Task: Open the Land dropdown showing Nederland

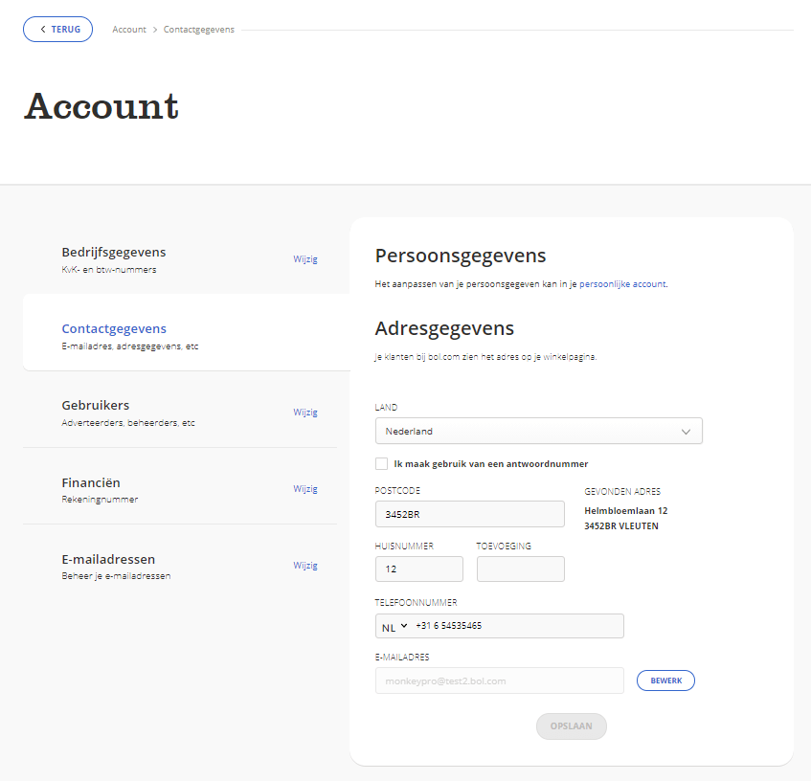Action: coord(538,431)
